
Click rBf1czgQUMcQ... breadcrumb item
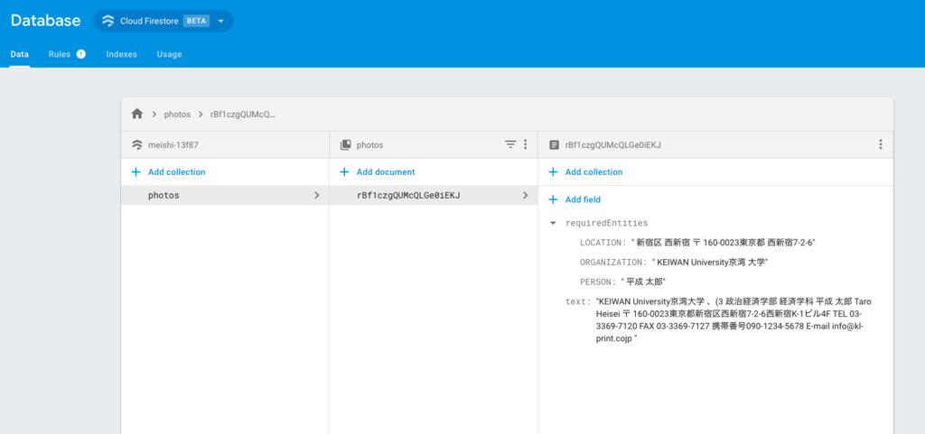click(x=243, y=115)
